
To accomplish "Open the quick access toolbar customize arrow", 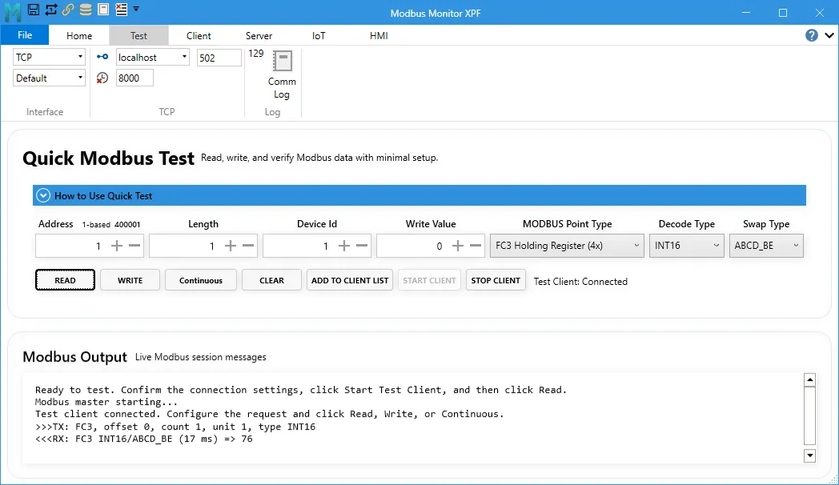I will pyautogui.click(x=136, y=9).
